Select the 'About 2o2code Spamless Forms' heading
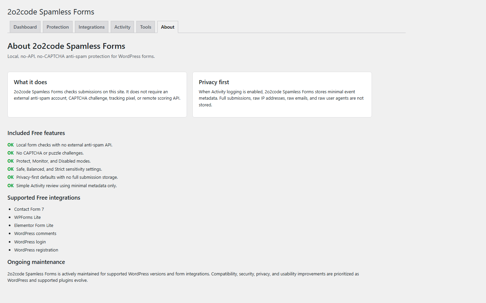This screenshot has width=486, height=303. [66, 46]
